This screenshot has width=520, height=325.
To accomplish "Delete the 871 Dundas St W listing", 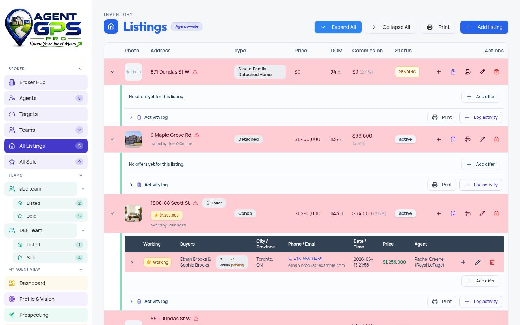I will click(497, 72).
